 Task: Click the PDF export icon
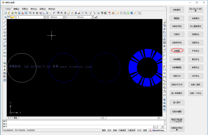click(110, 13)
